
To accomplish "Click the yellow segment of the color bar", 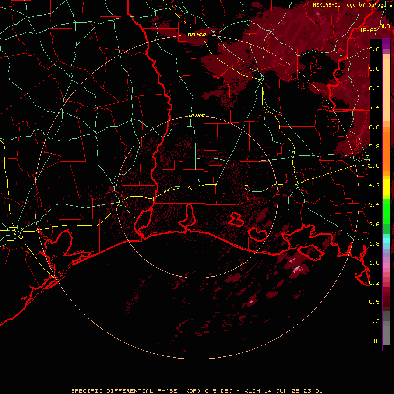I will 387,187.
